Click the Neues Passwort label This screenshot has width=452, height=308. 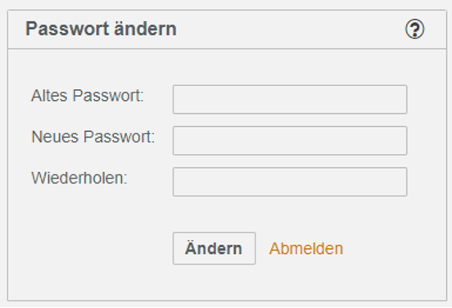(x=93, y=137)
